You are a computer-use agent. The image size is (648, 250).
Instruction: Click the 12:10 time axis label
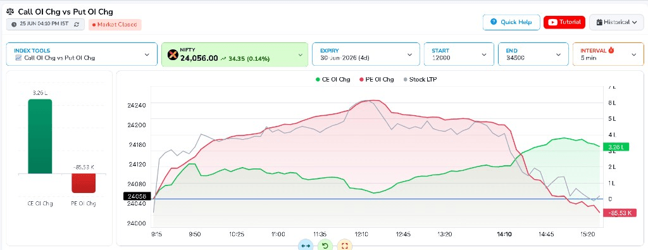[361, 234]
